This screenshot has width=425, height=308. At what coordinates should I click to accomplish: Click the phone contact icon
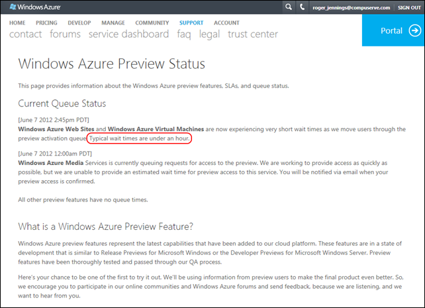click(303, 7)
